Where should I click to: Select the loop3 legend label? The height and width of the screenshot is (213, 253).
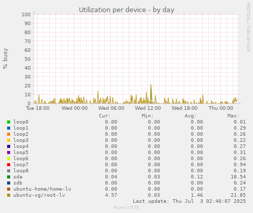point(21,140)
